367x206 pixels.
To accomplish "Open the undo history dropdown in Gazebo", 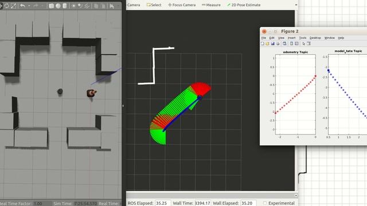I will [29, 6].
